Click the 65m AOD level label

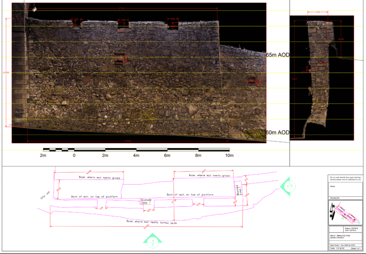[x=277, y=55]
